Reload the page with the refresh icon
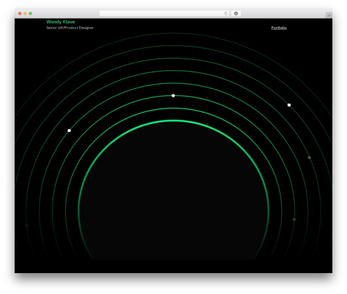The image size is (347, 294). point(226,13)
